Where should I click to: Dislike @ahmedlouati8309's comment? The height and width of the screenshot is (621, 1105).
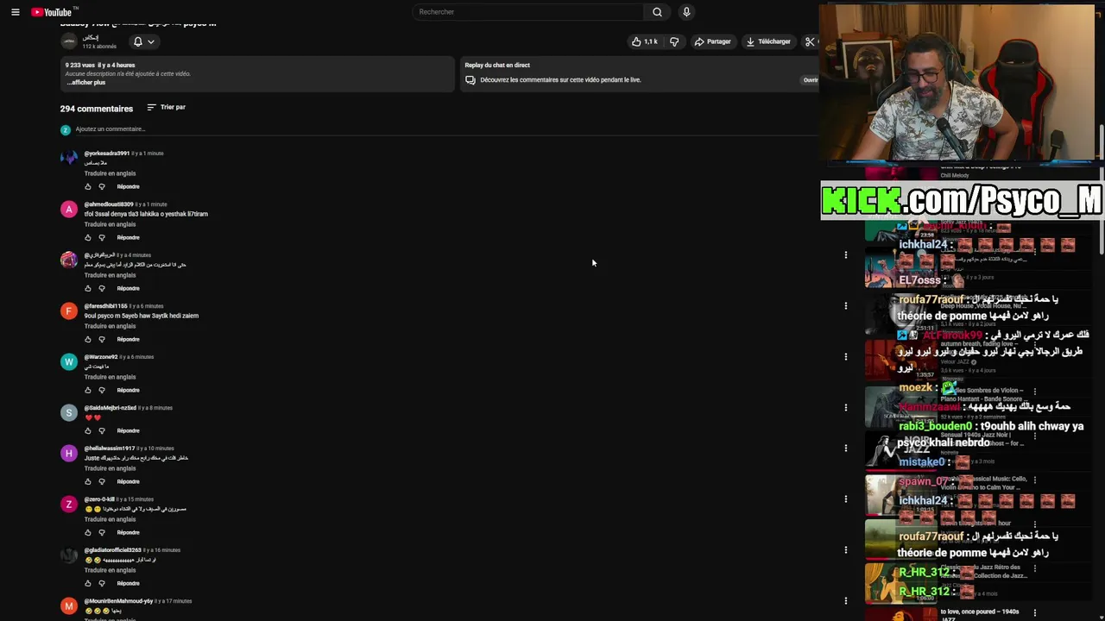[101, 237]
